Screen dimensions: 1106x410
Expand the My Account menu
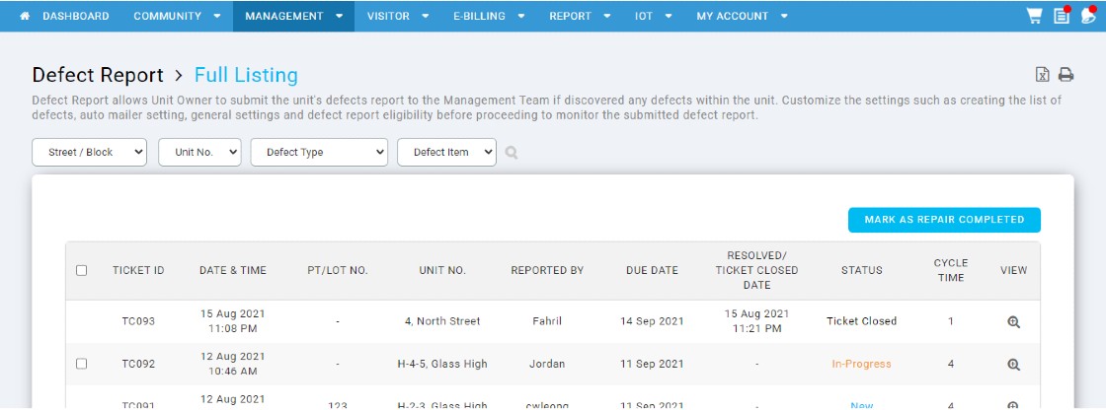click(x=742, y=16)
